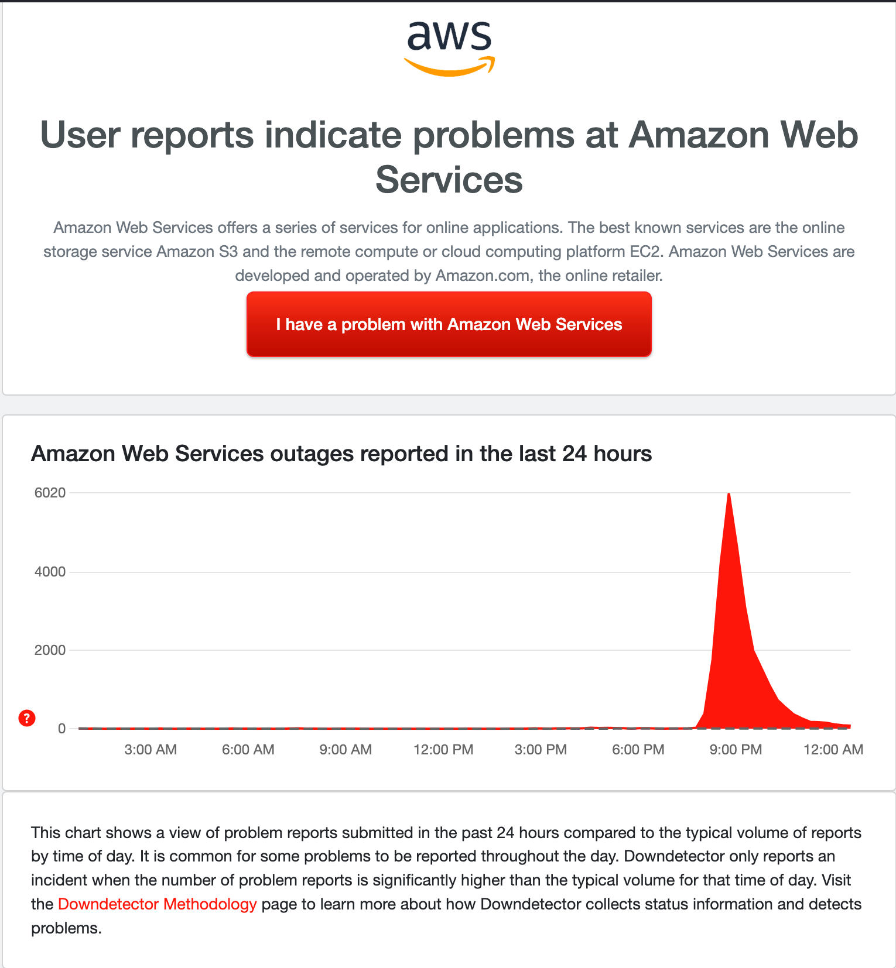This screenshot has height=968, width=896.
Task: Click the 6020 y-axis value
Action: pos(50,492)
